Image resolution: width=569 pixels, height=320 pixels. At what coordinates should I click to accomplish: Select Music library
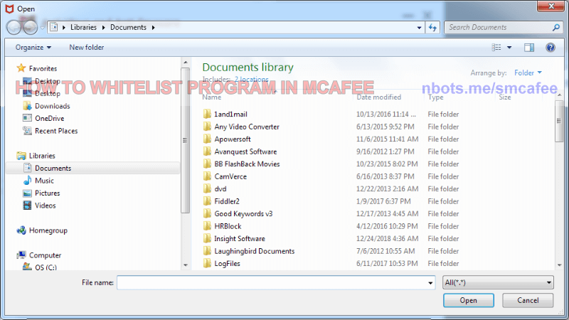[44, 181]
